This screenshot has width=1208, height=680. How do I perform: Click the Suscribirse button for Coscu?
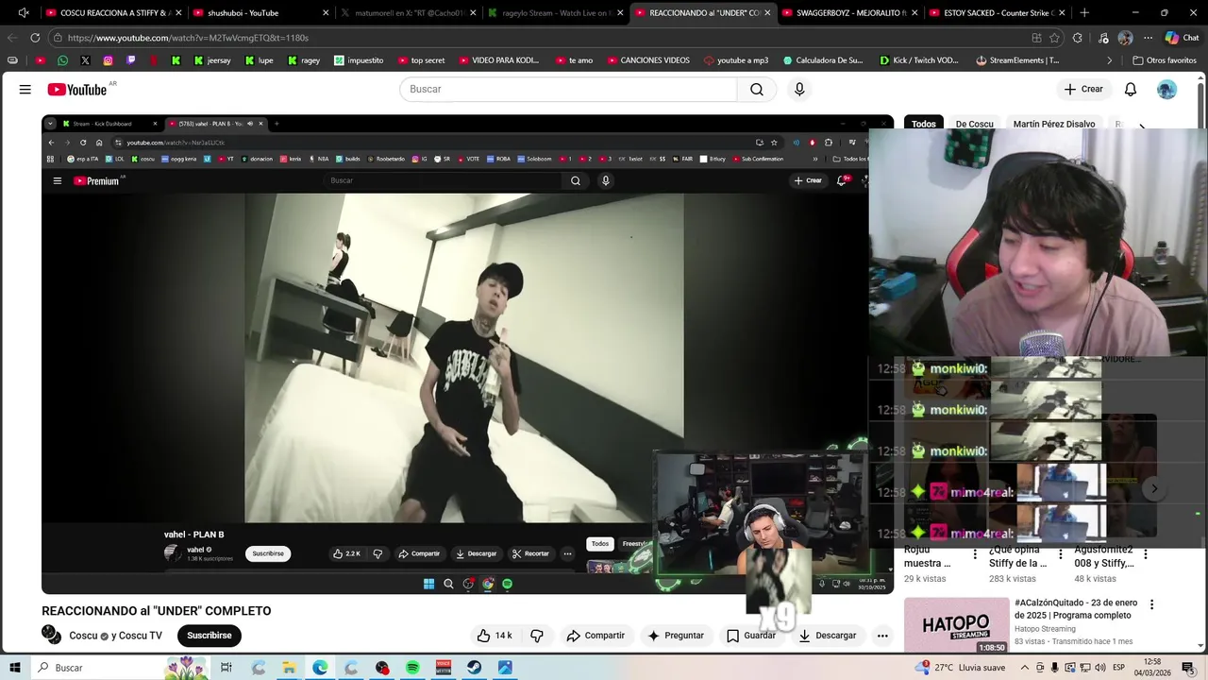[x=210, y=636]
